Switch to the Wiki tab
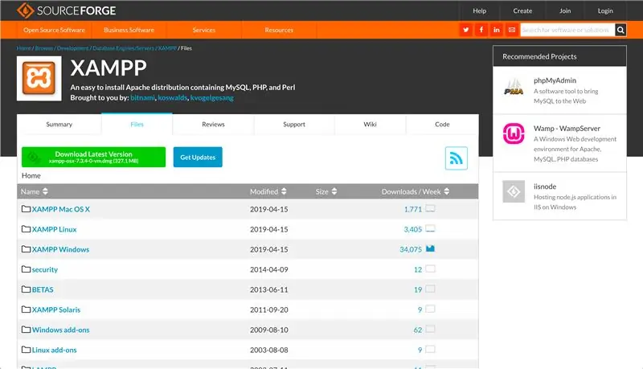 (x=370, y=125)
